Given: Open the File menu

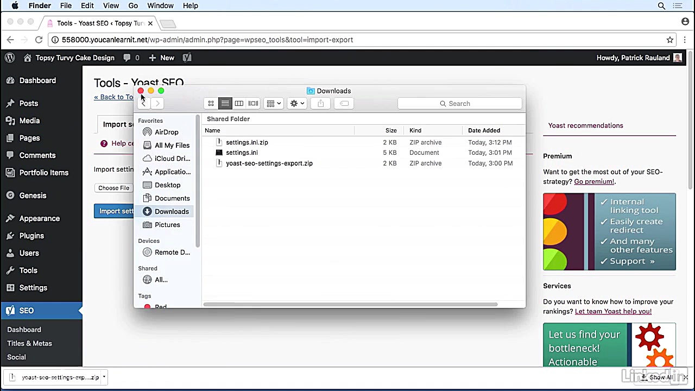Looking at the screenshot, I should pos(66,5).
